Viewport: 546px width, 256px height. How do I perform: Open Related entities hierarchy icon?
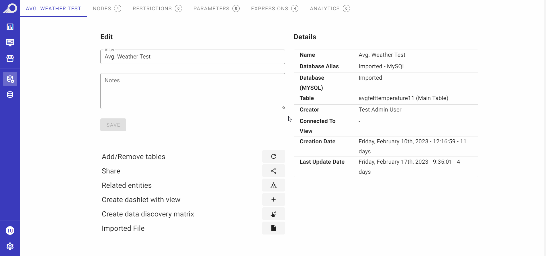coord(273,185)
